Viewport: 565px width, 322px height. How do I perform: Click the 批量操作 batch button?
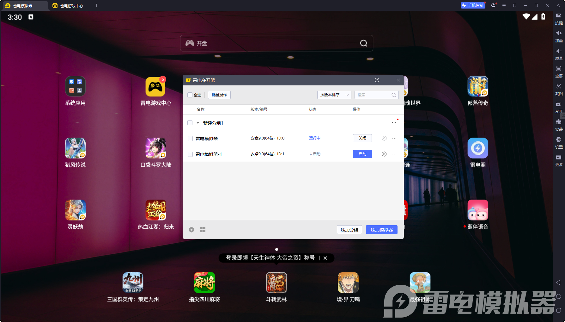(219, 95)
